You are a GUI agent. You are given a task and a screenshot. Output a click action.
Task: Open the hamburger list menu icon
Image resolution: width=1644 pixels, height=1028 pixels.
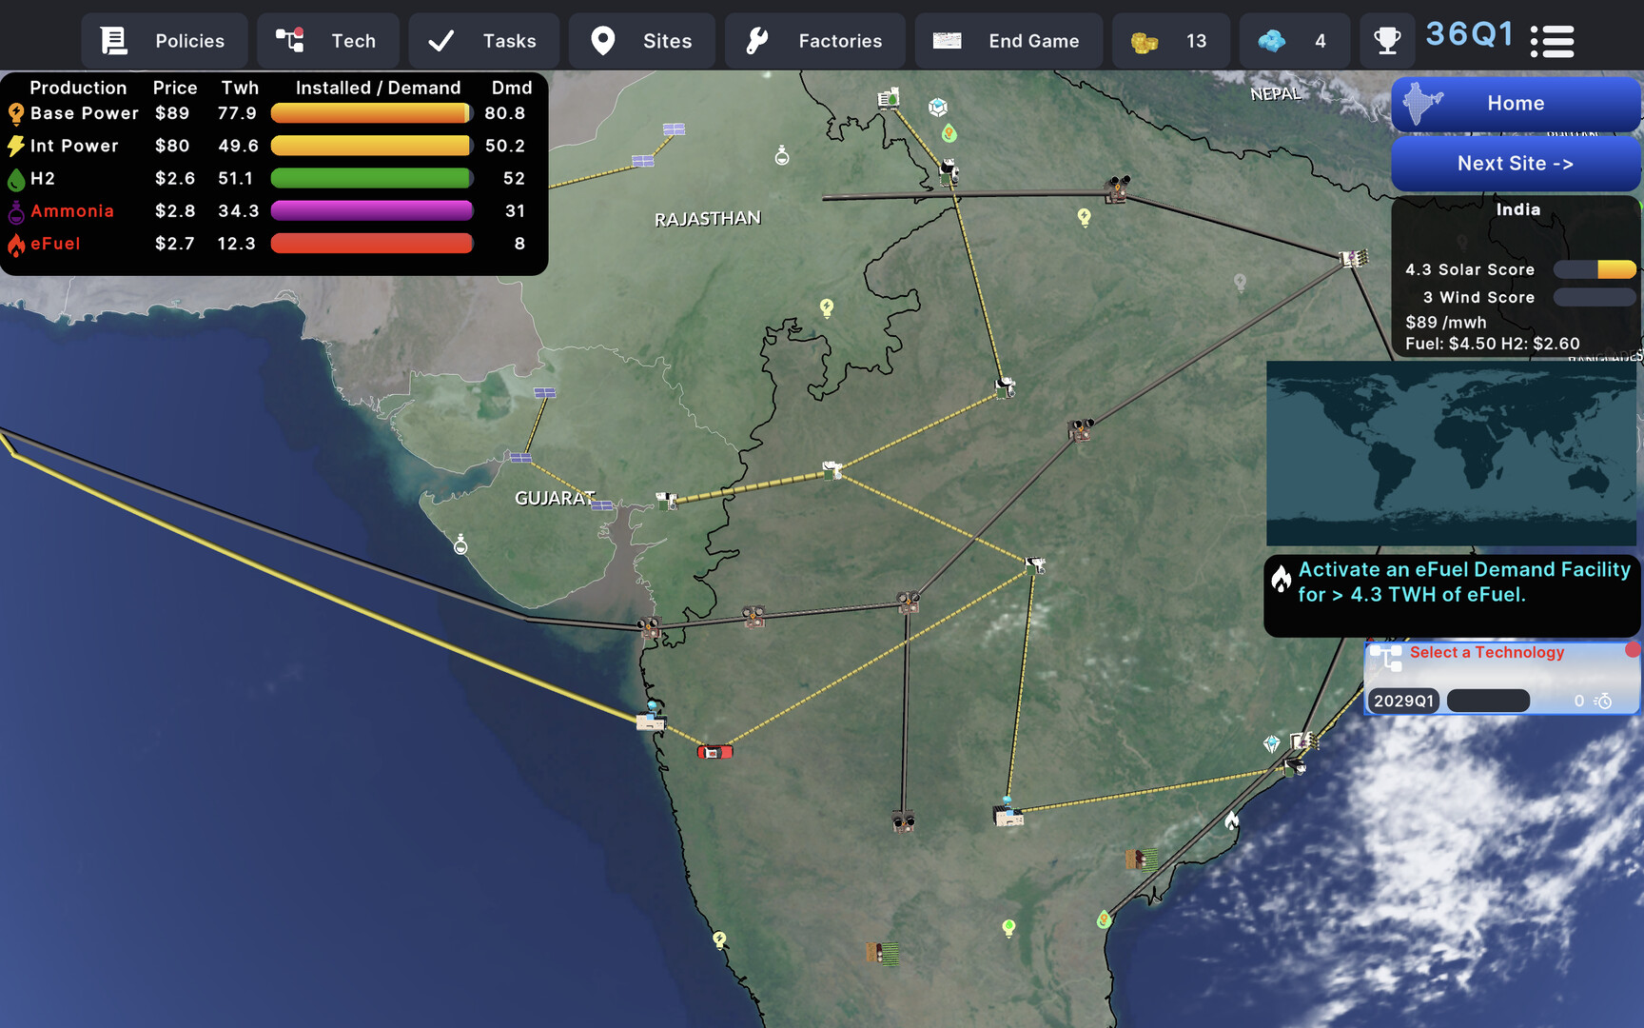tap(1552, 41)
